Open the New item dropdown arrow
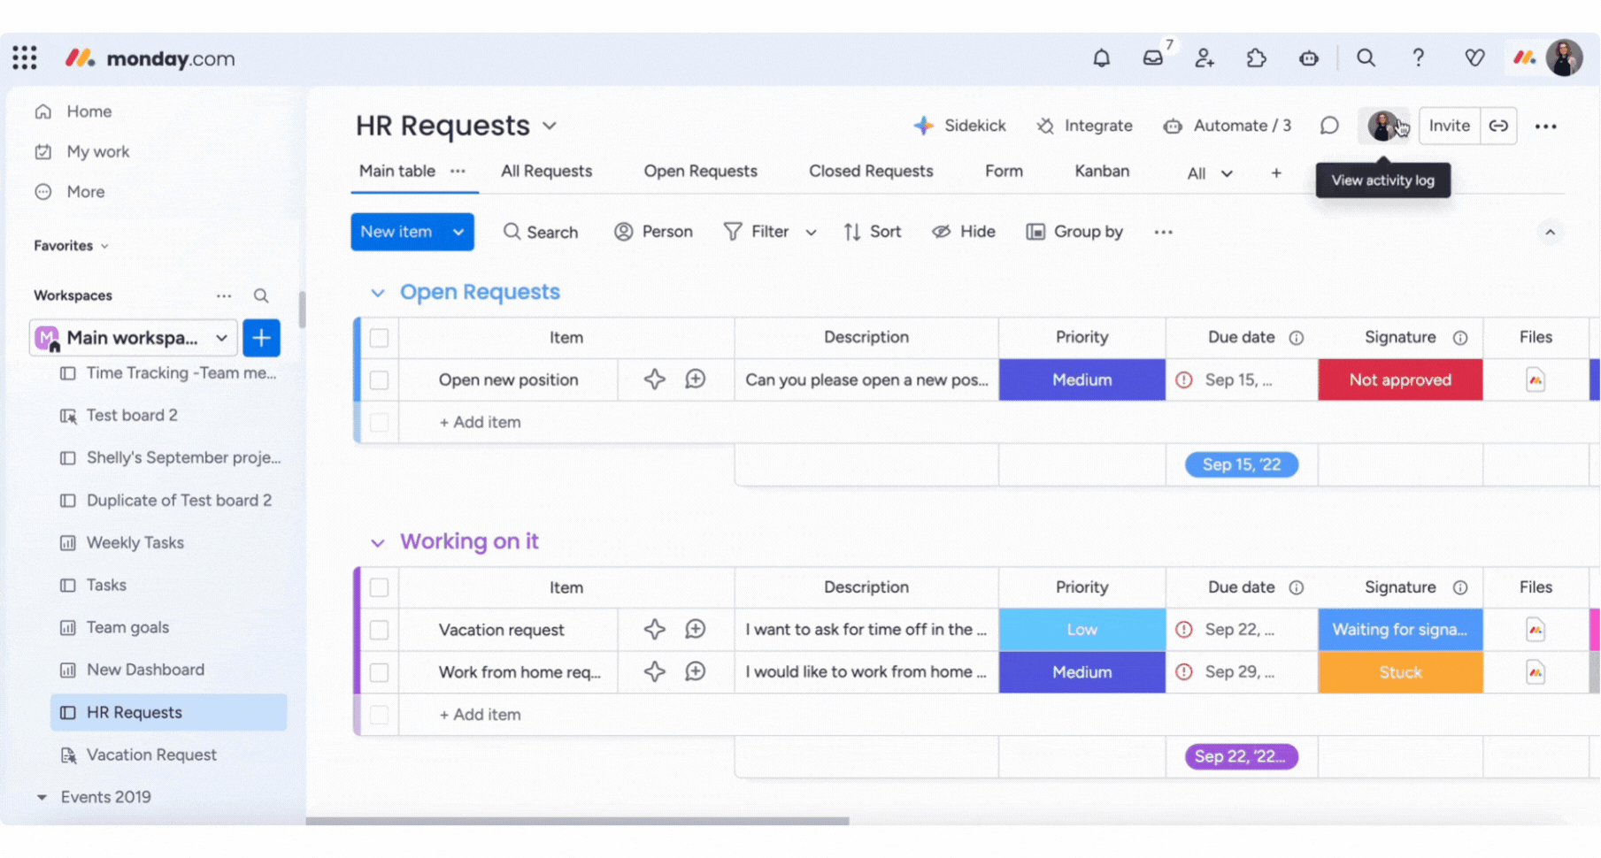This screenshot has height=858, width=1601. coord(458,232)
